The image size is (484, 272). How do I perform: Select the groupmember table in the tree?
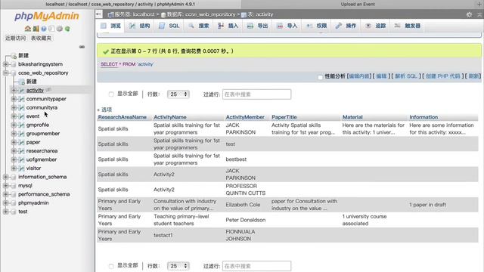click(x=43, y=134)
